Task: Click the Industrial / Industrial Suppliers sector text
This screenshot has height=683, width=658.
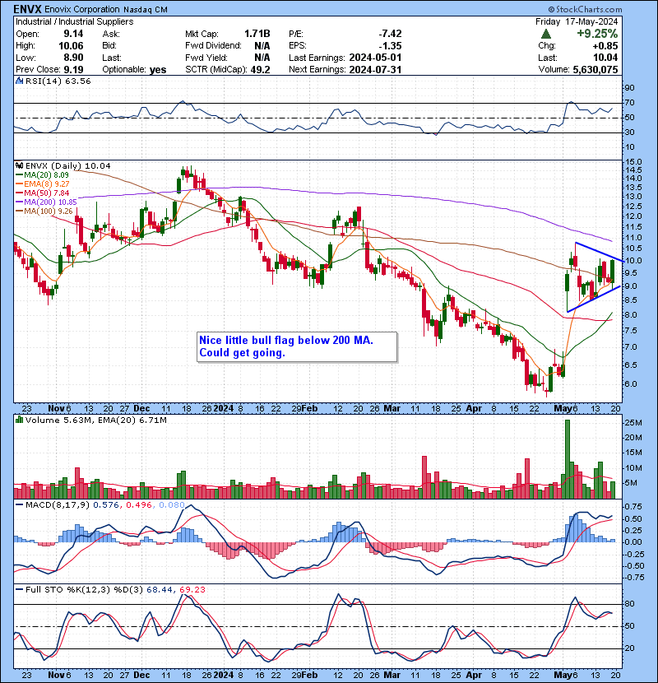Action: click(75, 21)
